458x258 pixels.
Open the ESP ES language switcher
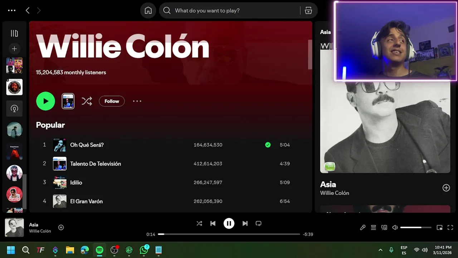click(x=404, y=250)
